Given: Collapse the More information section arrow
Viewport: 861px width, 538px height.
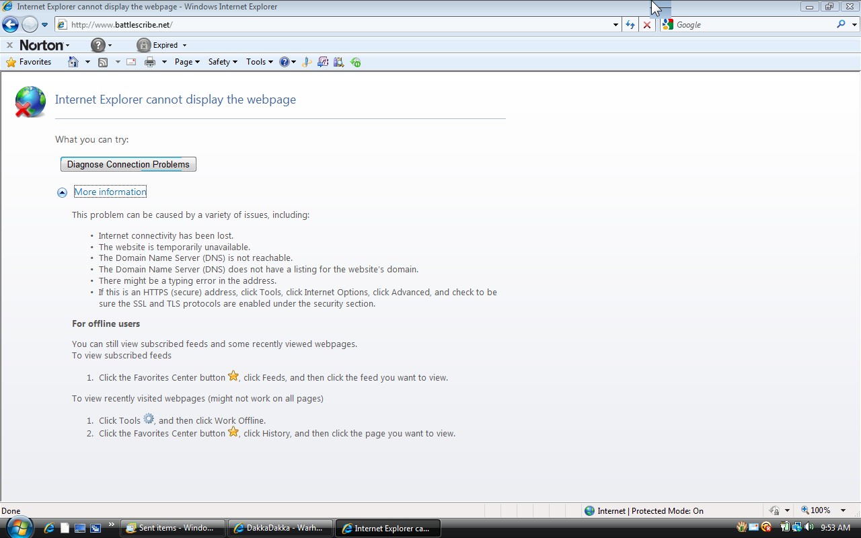Looking at the screenshot, I should (x=62, y=192).
